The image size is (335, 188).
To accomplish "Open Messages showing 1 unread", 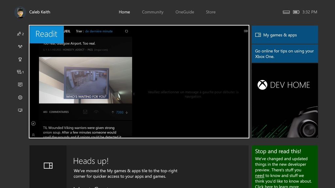I will [x=19, y=72].
